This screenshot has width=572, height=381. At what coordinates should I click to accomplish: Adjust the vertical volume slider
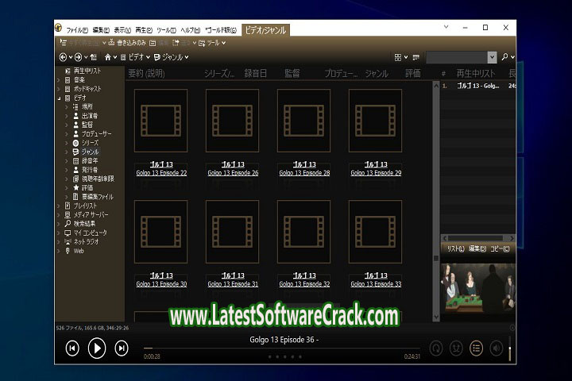pyautogui.click(x=510, y=348)
